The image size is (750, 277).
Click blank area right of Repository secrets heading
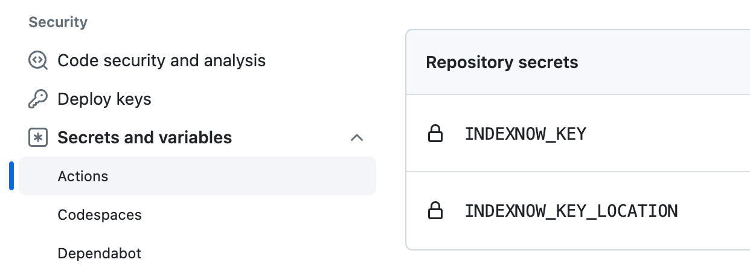tap(664, 62)
